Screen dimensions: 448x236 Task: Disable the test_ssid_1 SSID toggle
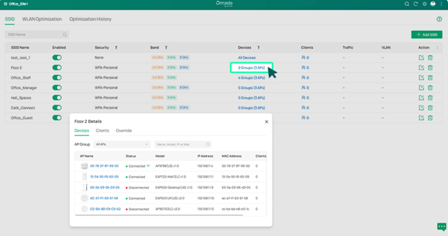click(x=57, y=58)
